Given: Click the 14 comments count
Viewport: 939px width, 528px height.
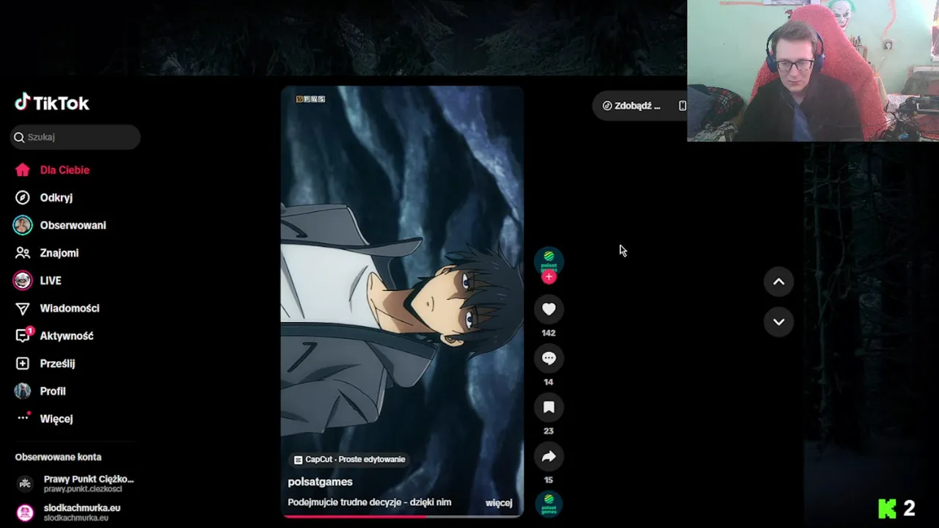Looking at the screenshot, I should point(549,382).
